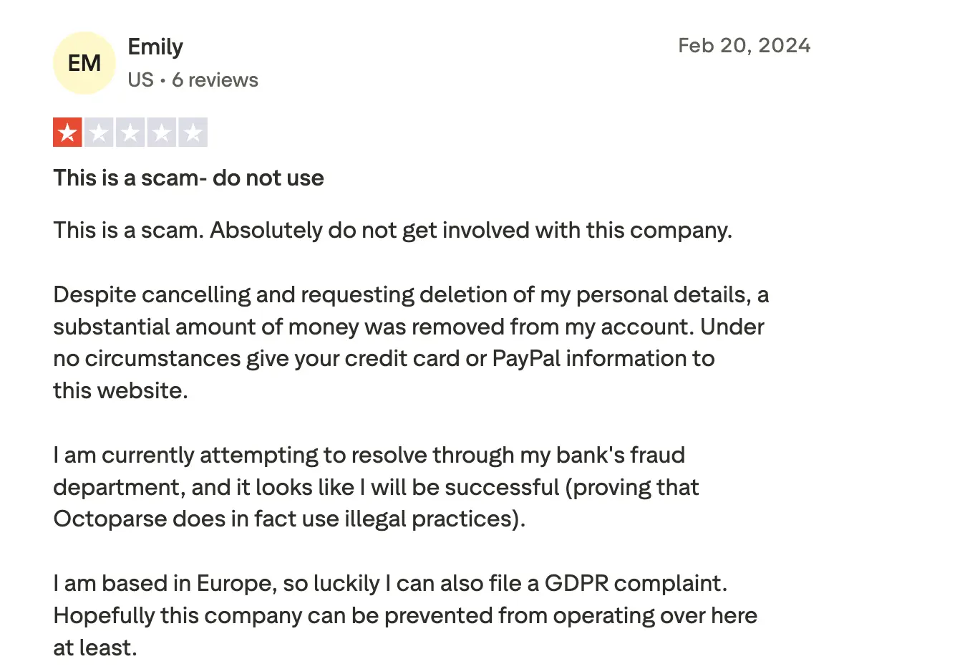Click the Feb 20, 2024 review date
975x669 pixels.
click(x=744, y=46)
